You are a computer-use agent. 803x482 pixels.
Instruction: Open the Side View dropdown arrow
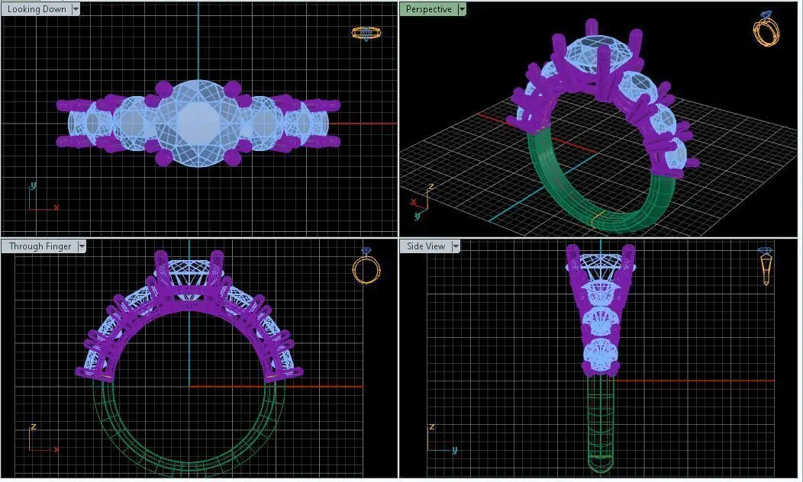(455, 246)
